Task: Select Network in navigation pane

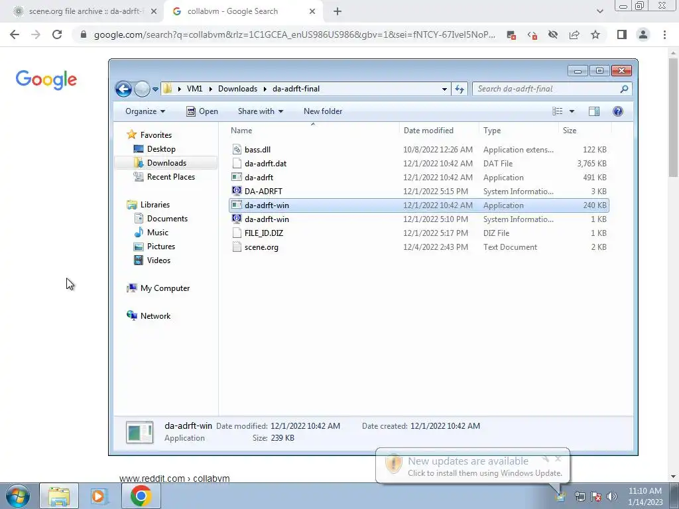Action: tap(149, 316)
